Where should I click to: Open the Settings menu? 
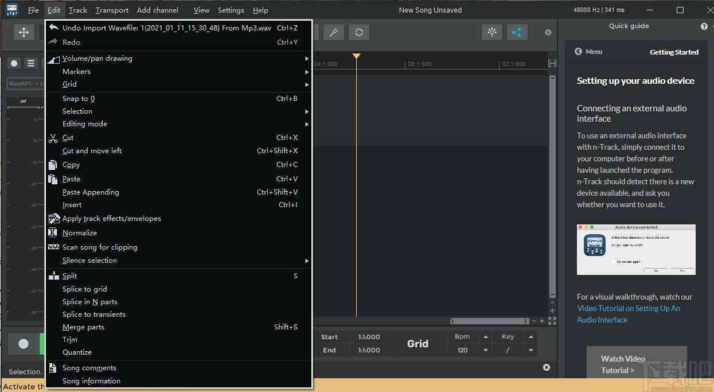point(231,10)
